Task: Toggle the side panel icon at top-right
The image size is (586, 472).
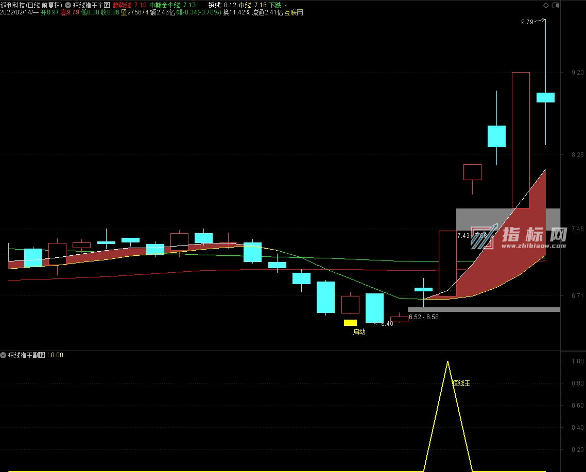Action: click(556, 5)
